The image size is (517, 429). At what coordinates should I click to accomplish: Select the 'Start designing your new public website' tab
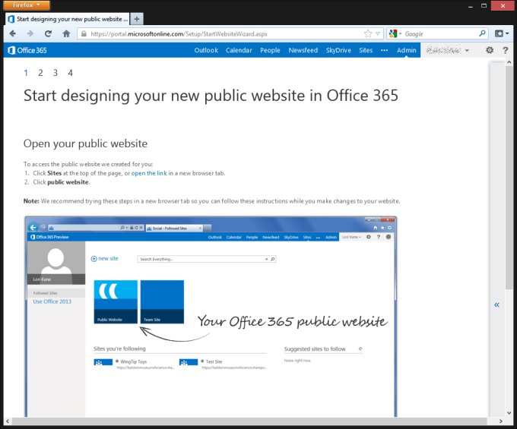coord(68,19)
